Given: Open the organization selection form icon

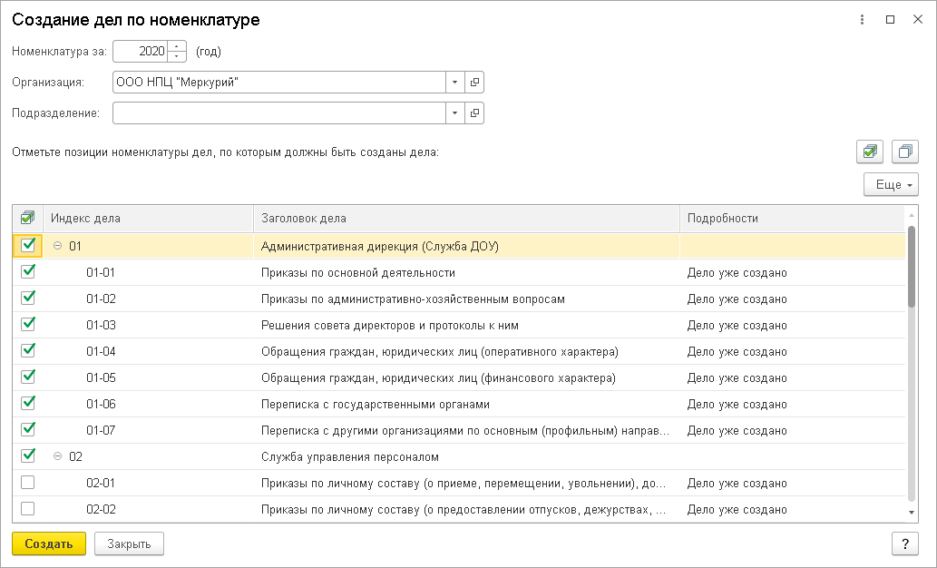Looking at the screenshot, I should click(x=474, y=81).
